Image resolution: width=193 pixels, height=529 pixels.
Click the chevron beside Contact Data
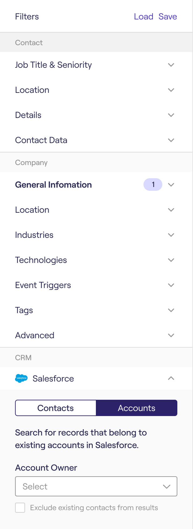pos(171,140)
